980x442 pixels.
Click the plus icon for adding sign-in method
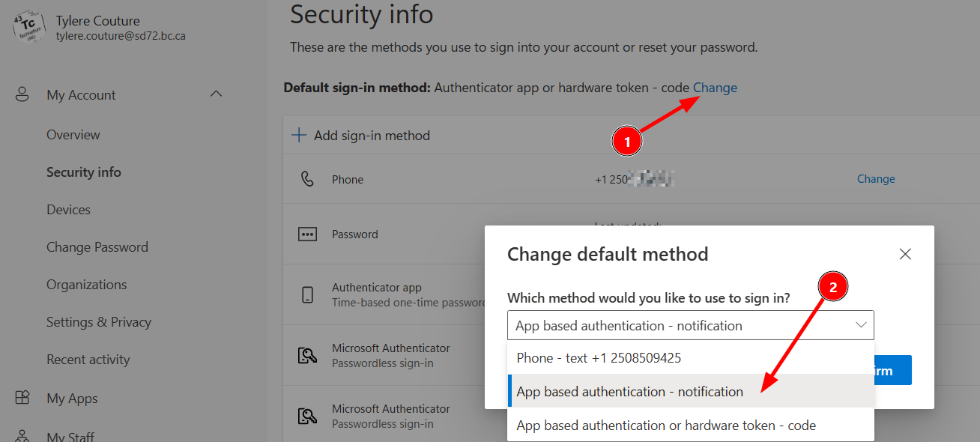click(x=299, y=136)
